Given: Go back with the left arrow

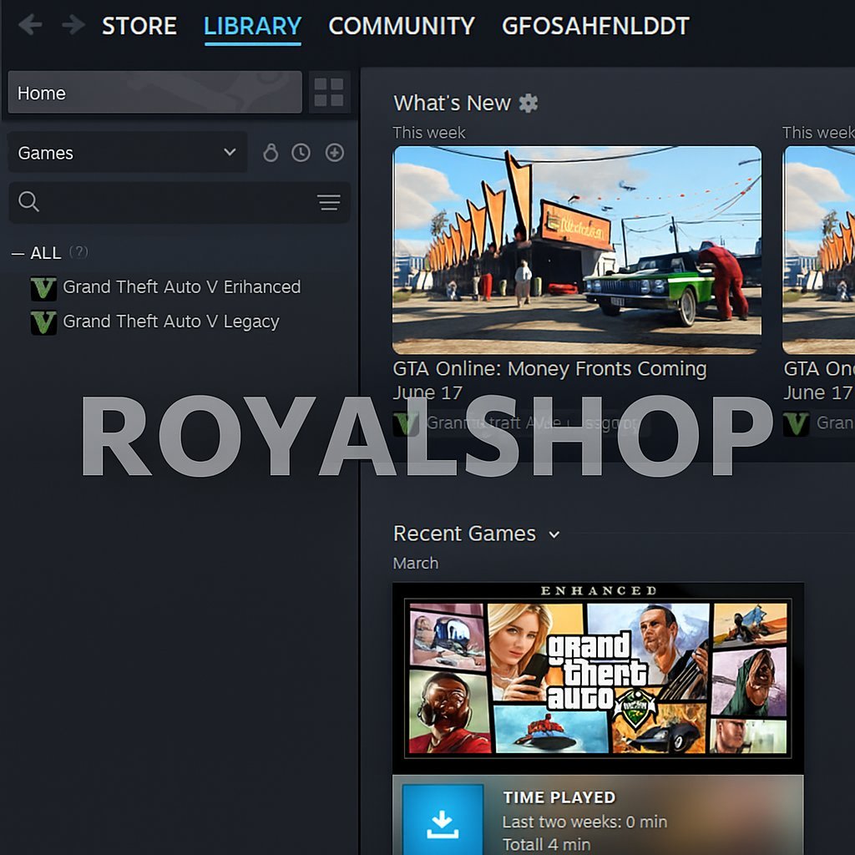Looking at the screenshot, I should point(30,25).
